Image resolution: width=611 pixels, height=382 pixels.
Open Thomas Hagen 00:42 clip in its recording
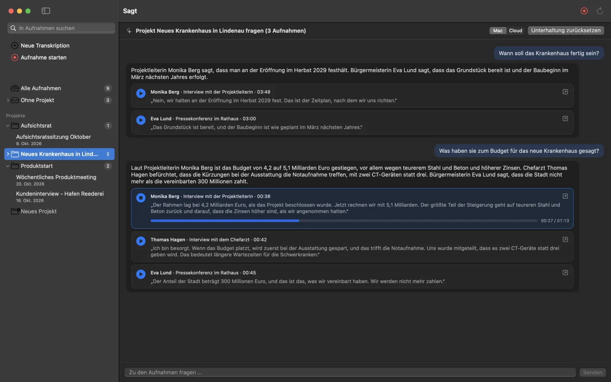click(x=565, y=240)
